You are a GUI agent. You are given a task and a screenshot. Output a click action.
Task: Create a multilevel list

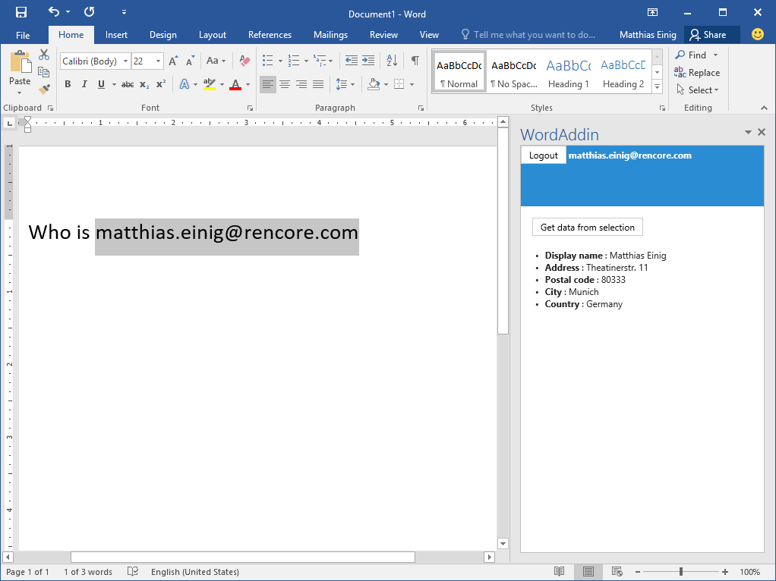(x=320, y=61)
